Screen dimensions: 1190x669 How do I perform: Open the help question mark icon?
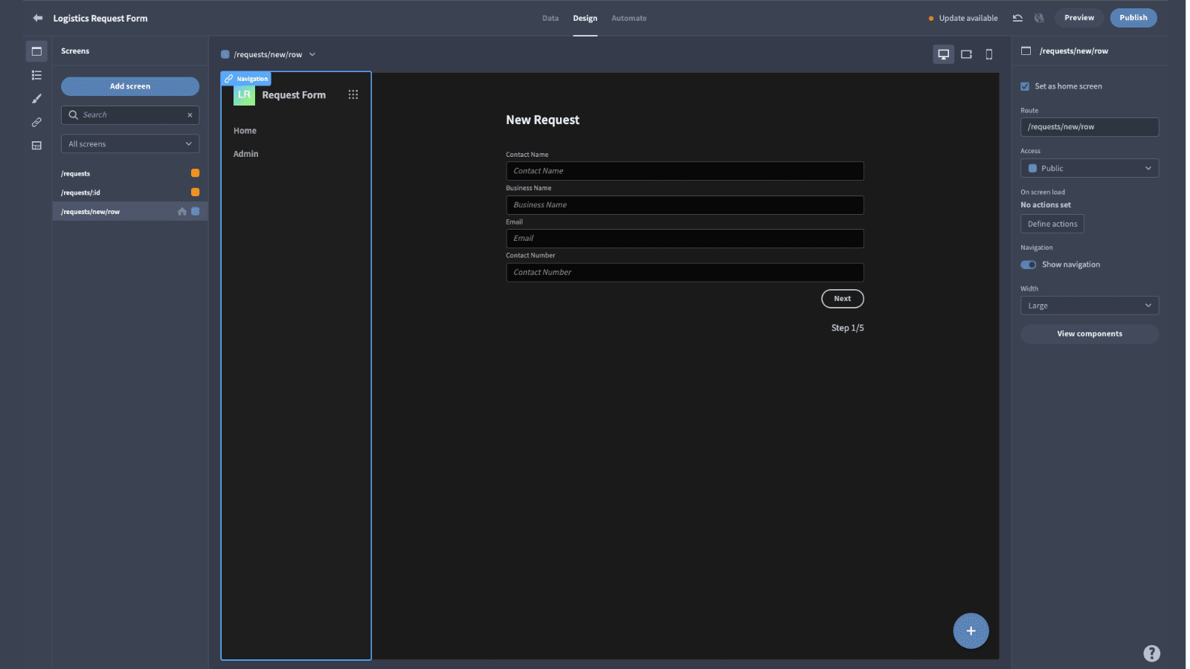[1151, 653]
